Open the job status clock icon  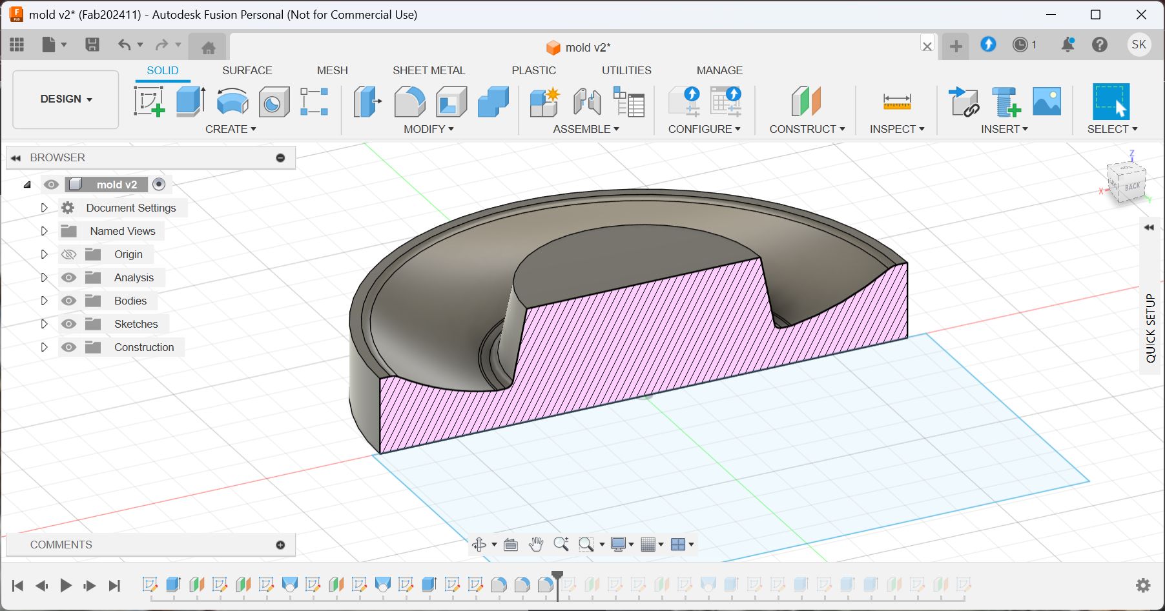coord(1020,45)
